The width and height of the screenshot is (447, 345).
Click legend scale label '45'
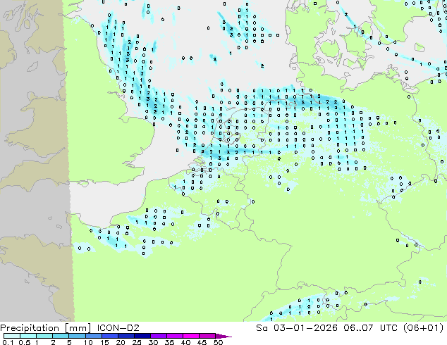(x=202, y=342)
